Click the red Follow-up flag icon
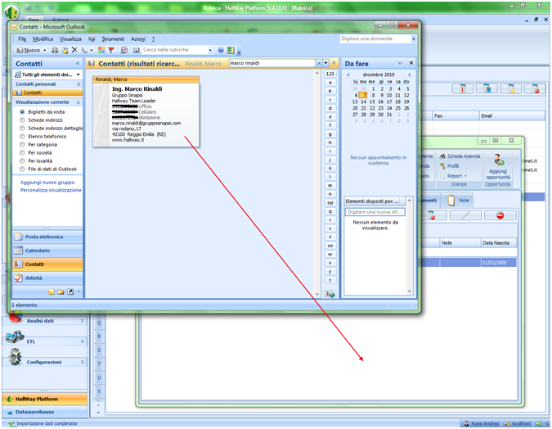 coord(111,50)
